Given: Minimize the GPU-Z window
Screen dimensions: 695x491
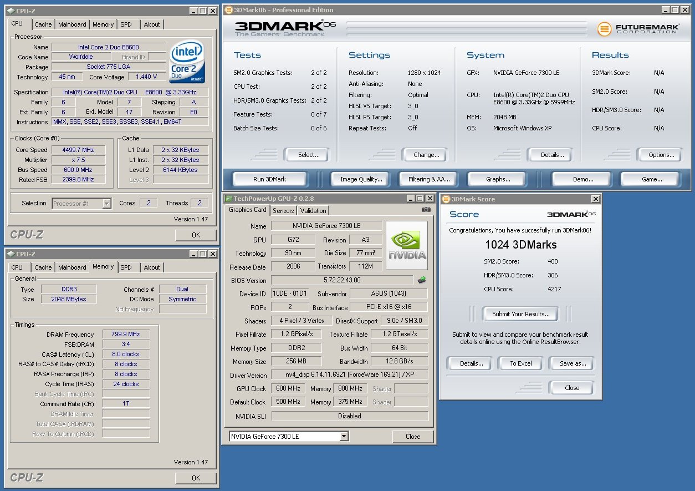Looking at the screenshot, I should point(410,199).
